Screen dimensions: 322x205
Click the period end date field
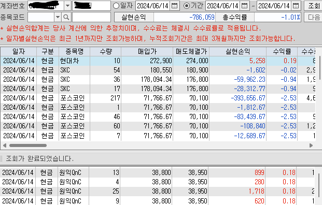[x=274, y=6]
